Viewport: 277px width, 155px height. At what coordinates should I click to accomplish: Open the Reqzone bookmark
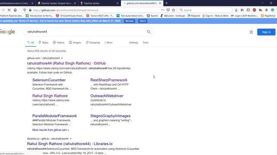point(193,16)
